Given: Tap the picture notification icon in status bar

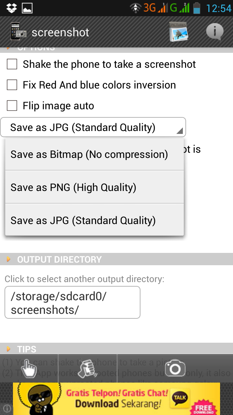Looking at the screenshot, I should point(27,8).
